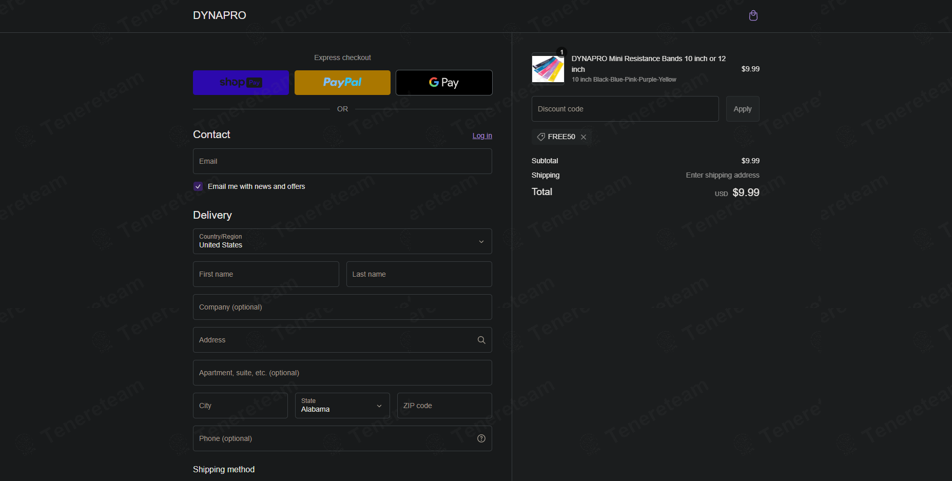Click the phone field help question icon
The image size is (952, 481).
click(x=481, y=438)
